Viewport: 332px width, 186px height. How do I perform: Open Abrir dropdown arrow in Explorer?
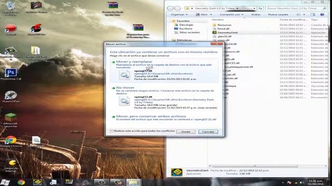click(211, 14)
